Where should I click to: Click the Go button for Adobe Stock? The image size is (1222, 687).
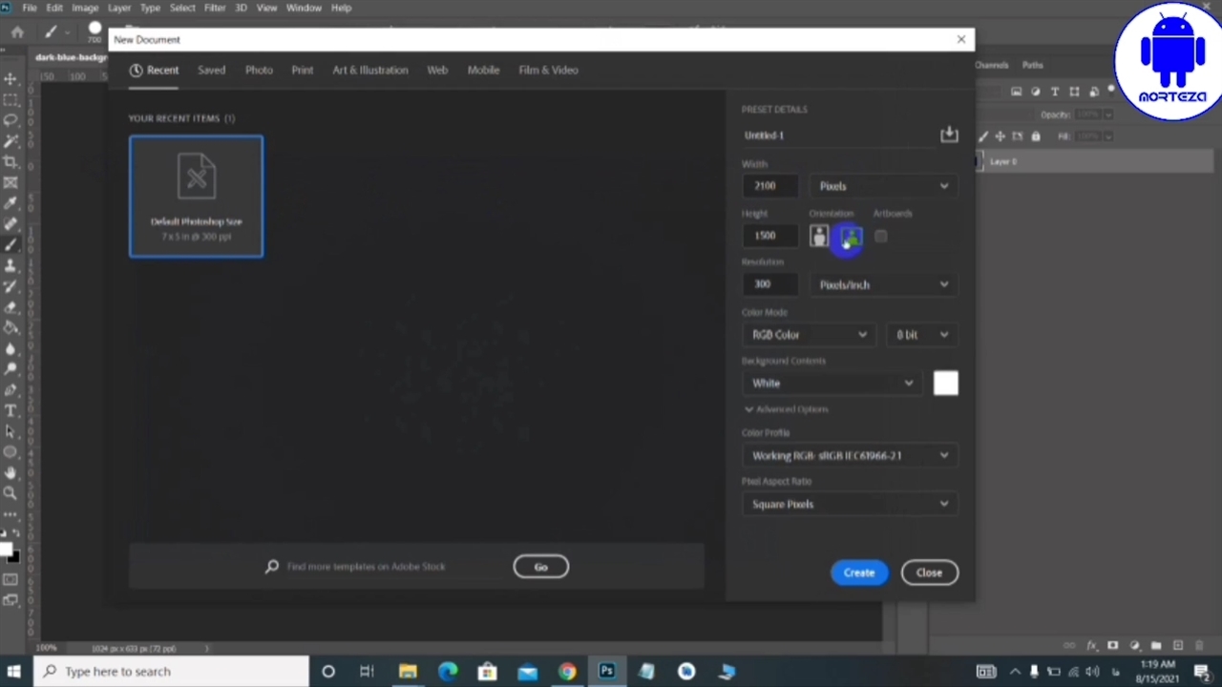[540, 567]
